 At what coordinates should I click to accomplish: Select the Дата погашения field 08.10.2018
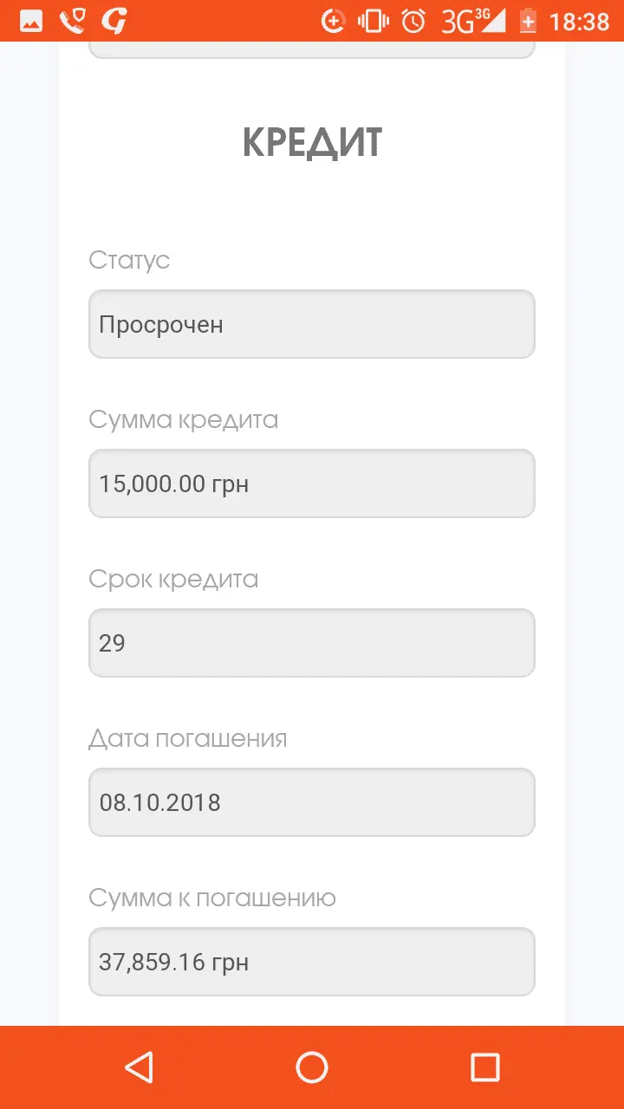pos(312,802)
